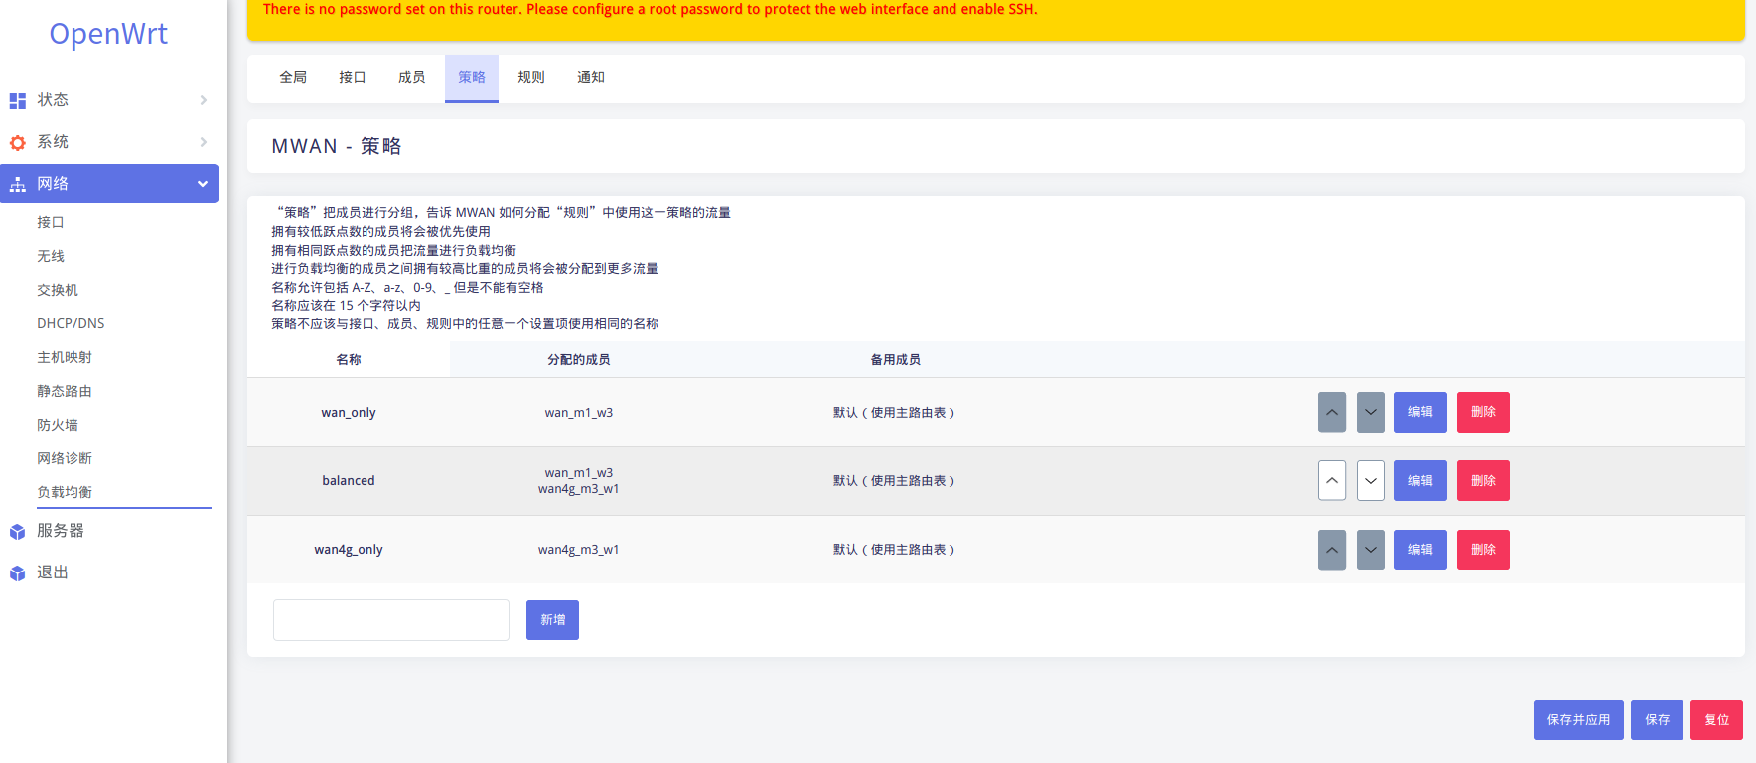The height and width of the screenshot is (763, 1756).
Task: Click the 复位 reset button
Action: [1716, 720]
